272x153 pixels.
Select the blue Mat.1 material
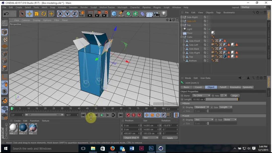click(x=23, y=129)
